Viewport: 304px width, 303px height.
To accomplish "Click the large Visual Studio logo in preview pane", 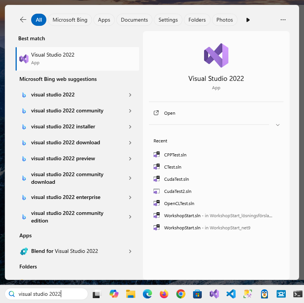I will coord(216,55).
